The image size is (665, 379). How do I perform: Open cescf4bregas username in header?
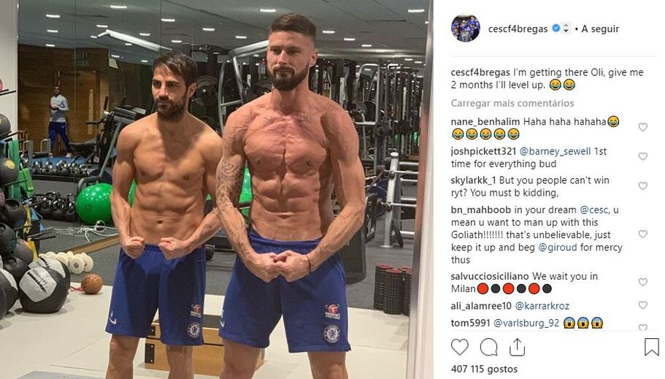[518, 29]
